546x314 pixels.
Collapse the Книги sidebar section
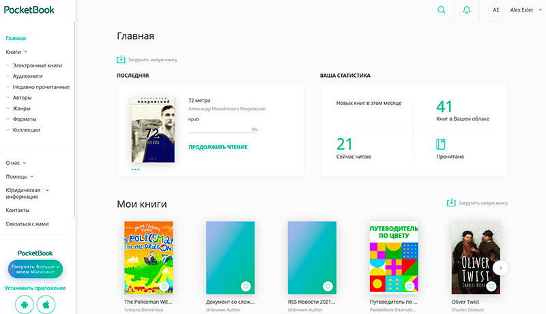(x=25, y=52)
